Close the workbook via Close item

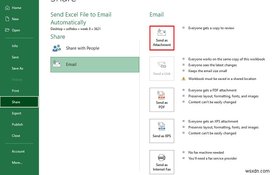click(16, 136)
